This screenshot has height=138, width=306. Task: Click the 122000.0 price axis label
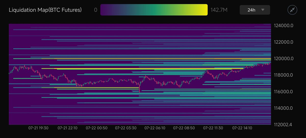[283, 42]
